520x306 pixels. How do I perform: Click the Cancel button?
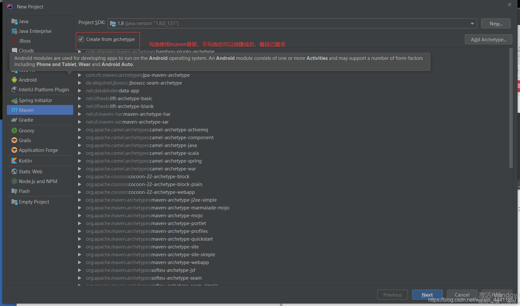(x=462, y=295)
